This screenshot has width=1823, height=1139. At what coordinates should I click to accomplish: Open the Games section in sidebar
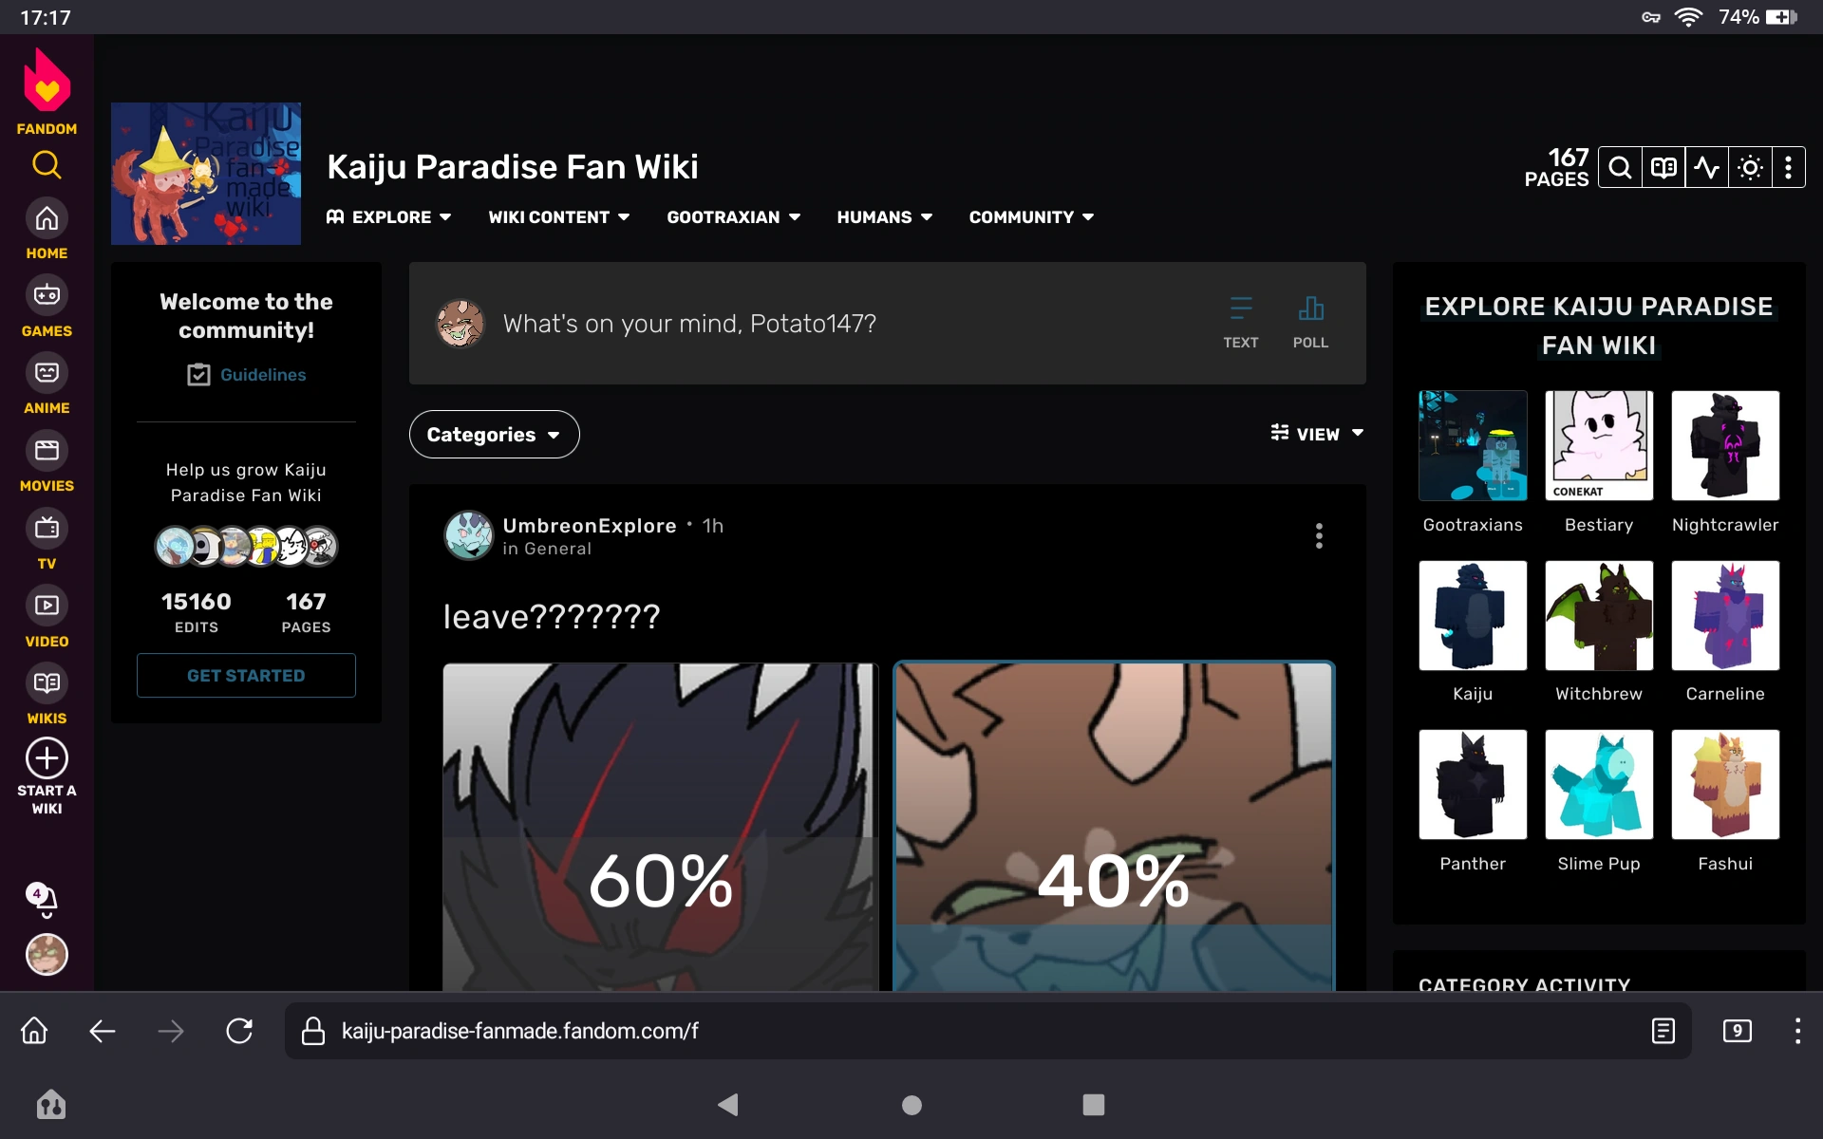pos(47,295)
